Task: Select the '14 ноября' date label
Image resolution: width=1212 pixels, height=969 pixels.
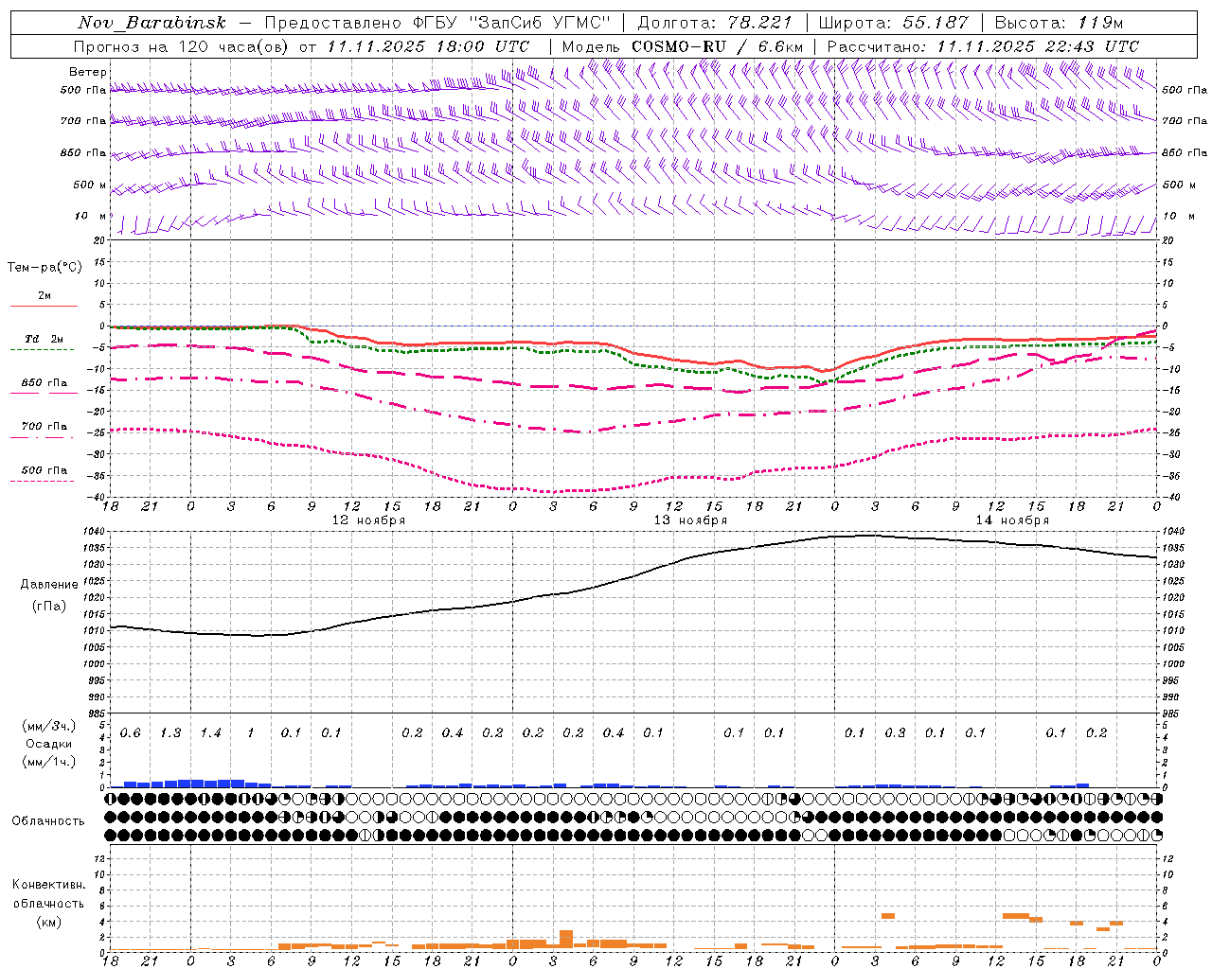Action: [1012, 520]
